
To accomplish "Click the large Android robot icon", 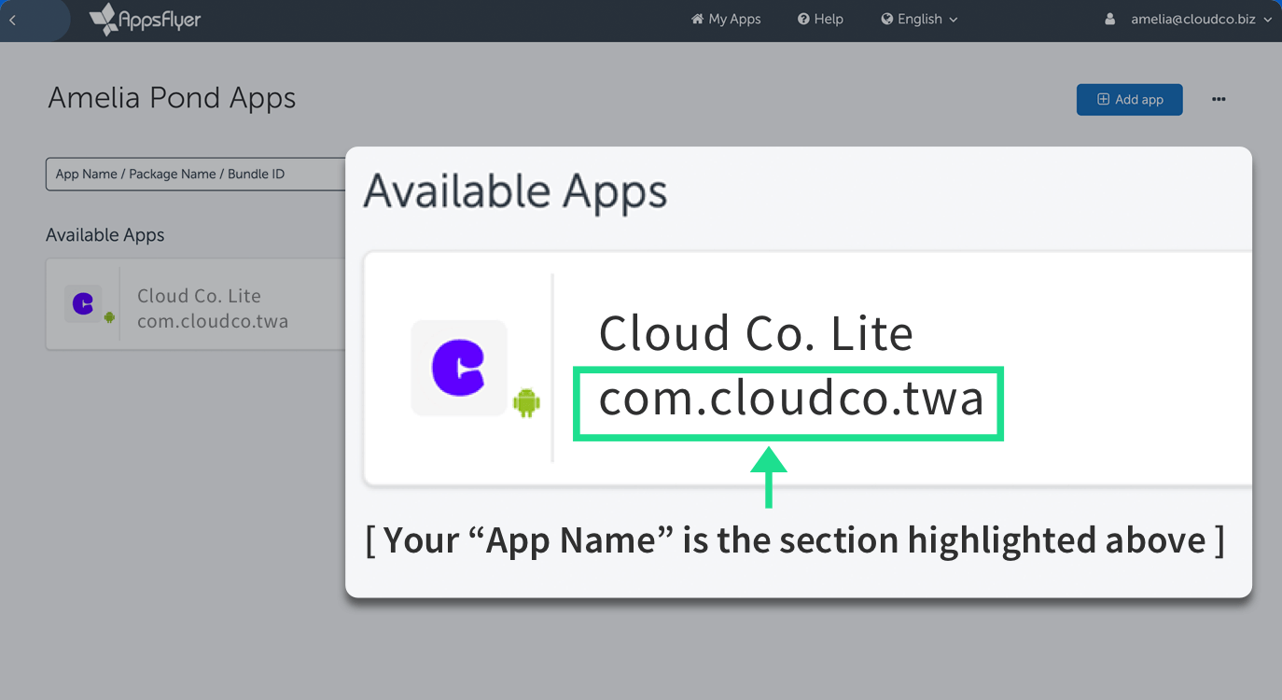I will point(526,403).
